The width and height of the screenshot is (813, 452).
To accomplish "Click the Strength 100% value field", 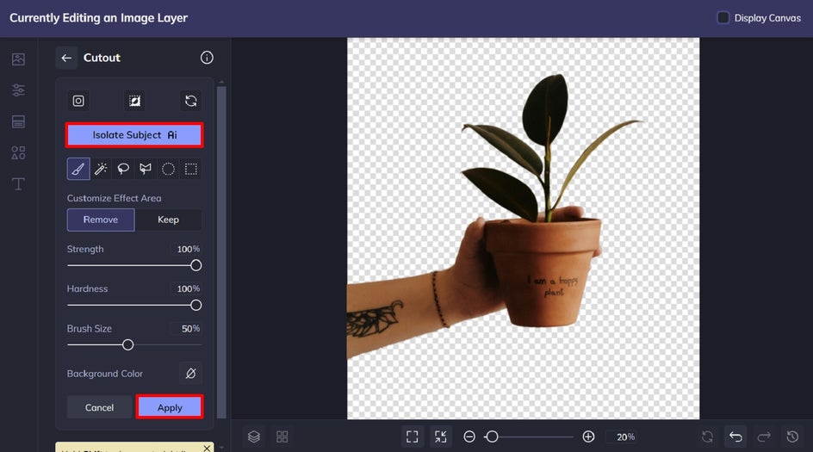I will click(x=187, y=250).
